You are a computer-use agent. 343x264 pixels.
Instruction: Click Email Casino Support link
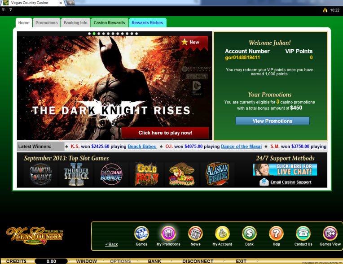pyautogui.click(x=291, y=182)
